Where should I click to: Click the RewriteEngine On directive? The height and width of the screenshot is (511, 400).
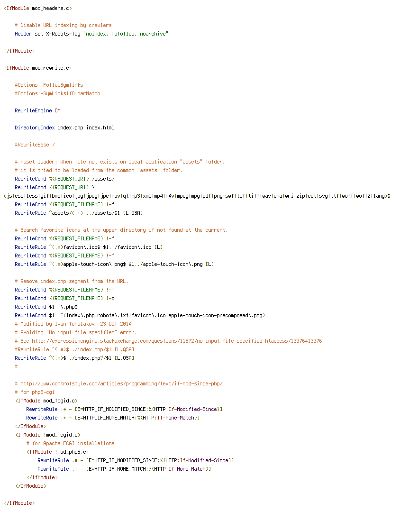pyautogui.click(x=37, y=110)
